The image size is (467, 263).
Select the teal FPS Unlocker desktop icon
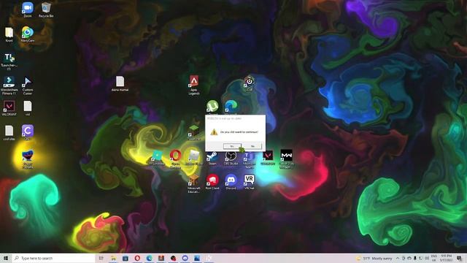(x=157, y=158)
